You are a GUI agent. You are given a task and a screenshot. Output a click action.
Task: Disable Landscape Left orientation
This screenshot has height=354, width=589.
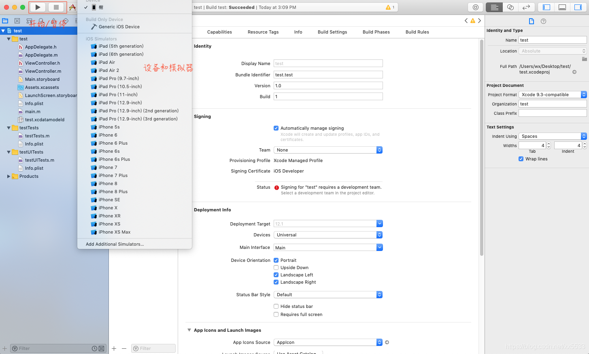click(276, 275)
